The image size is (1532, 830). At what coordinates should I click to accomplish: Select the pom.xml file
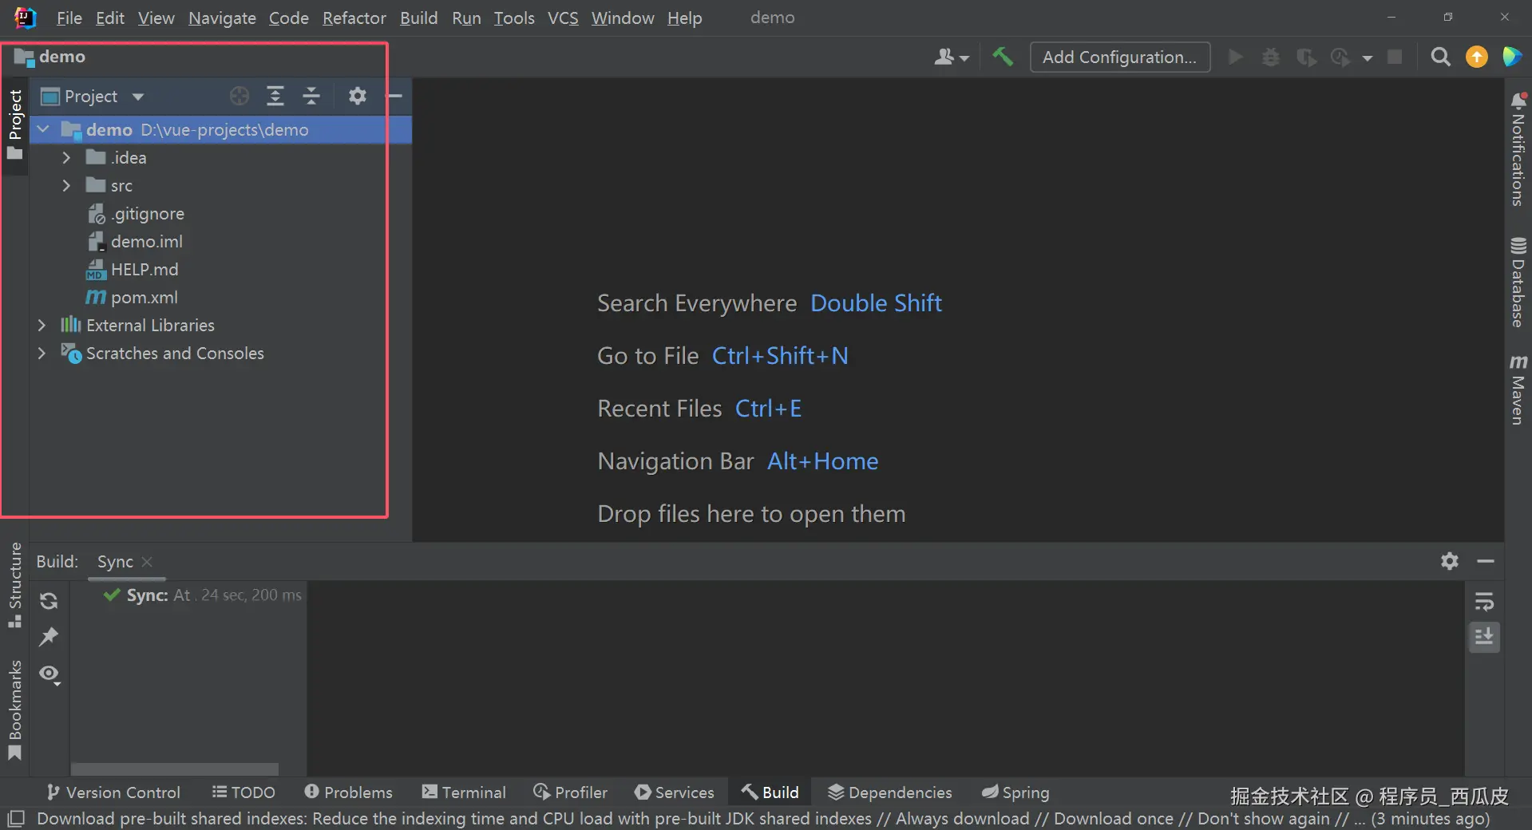coord(144,298)
